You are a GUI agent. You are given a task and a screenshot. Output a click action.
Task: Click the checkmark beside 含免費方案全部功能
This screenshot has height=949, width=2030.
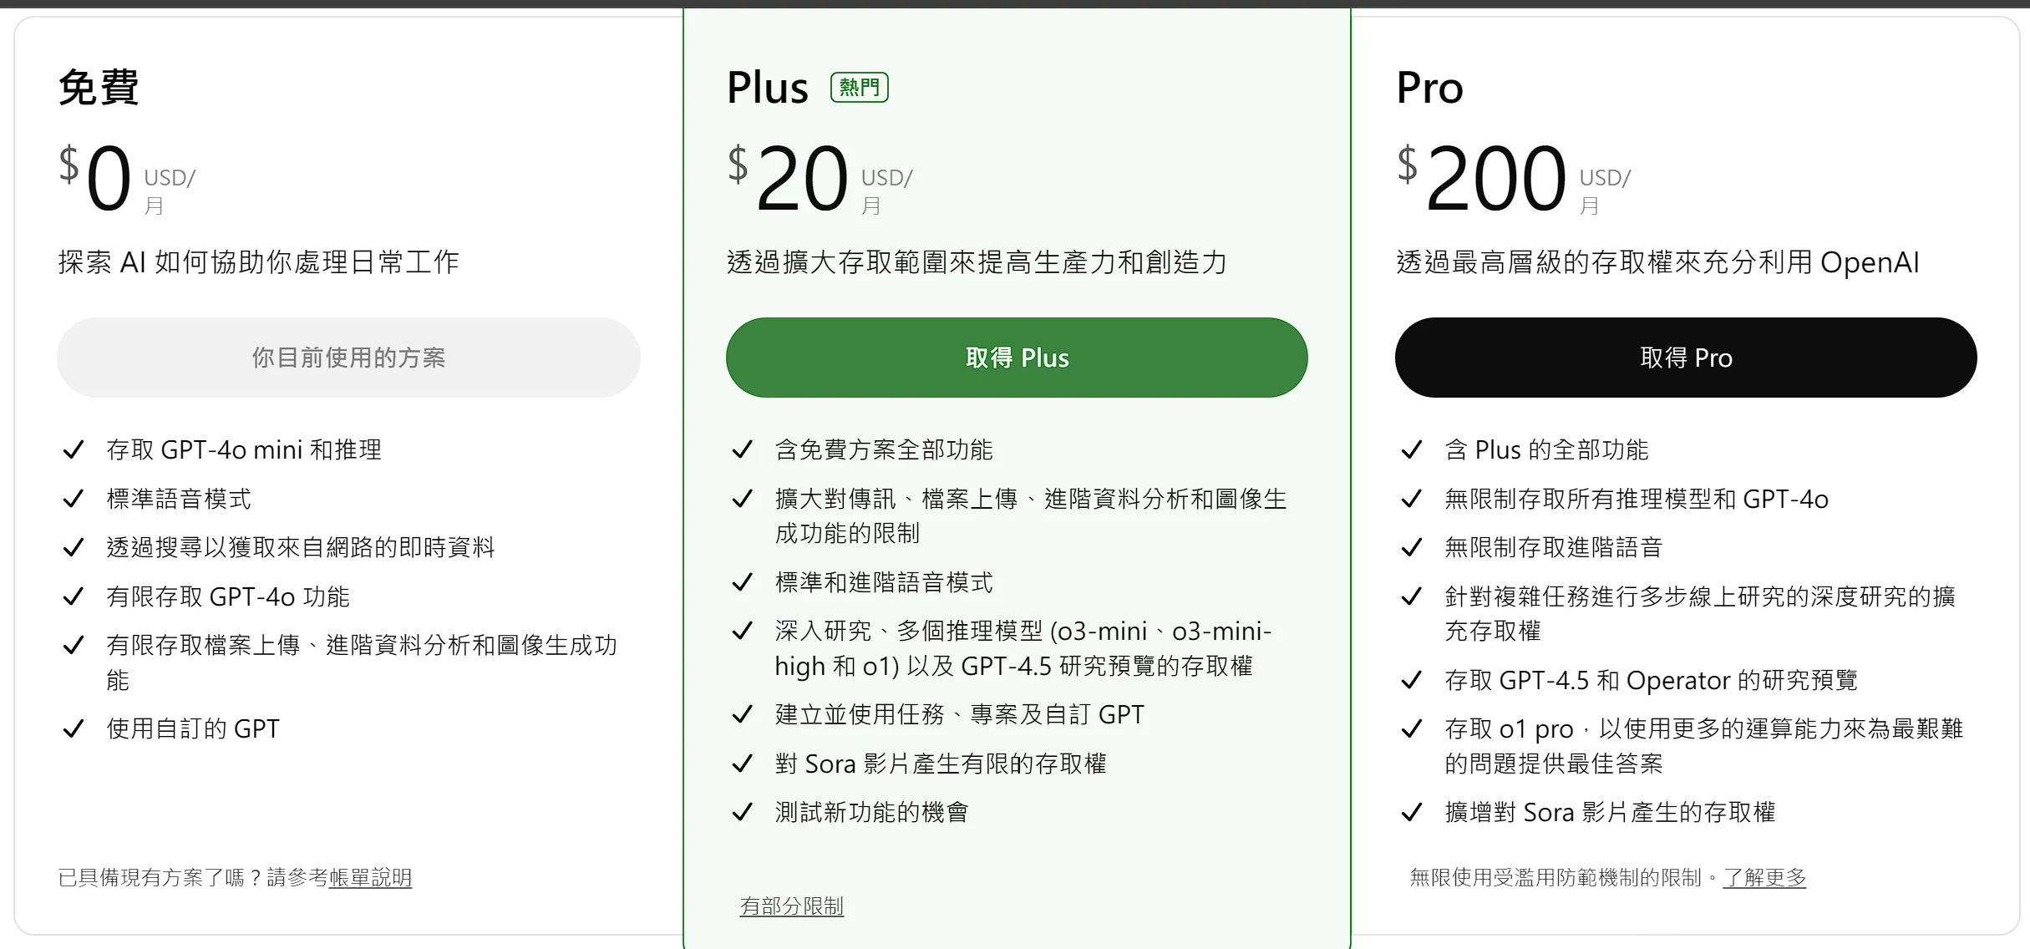(742, 449)
